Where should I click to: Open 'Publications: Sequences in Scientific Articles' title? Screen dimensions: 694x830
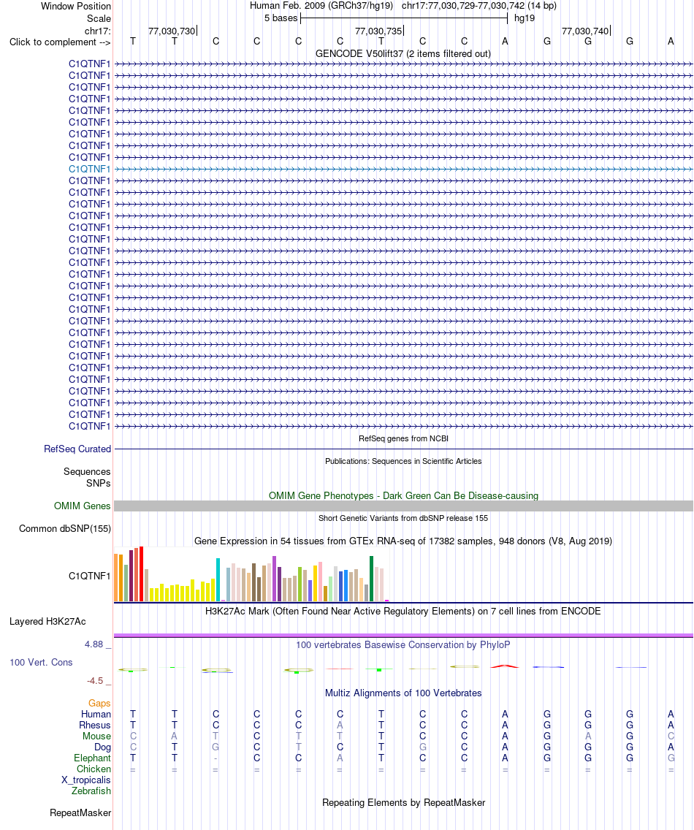(403, 461)
